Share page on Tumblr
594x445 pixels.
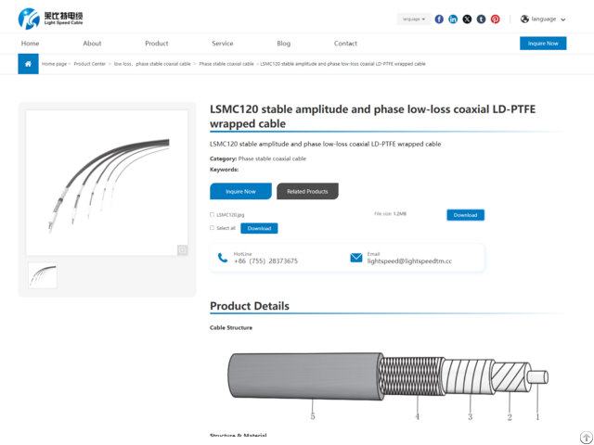[x=481, y=19]
